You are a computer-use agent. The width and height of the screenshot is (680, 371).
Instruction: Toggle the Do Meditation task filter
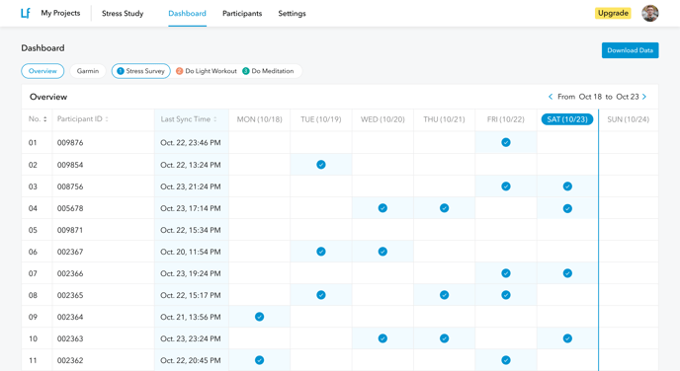[268, 71]
